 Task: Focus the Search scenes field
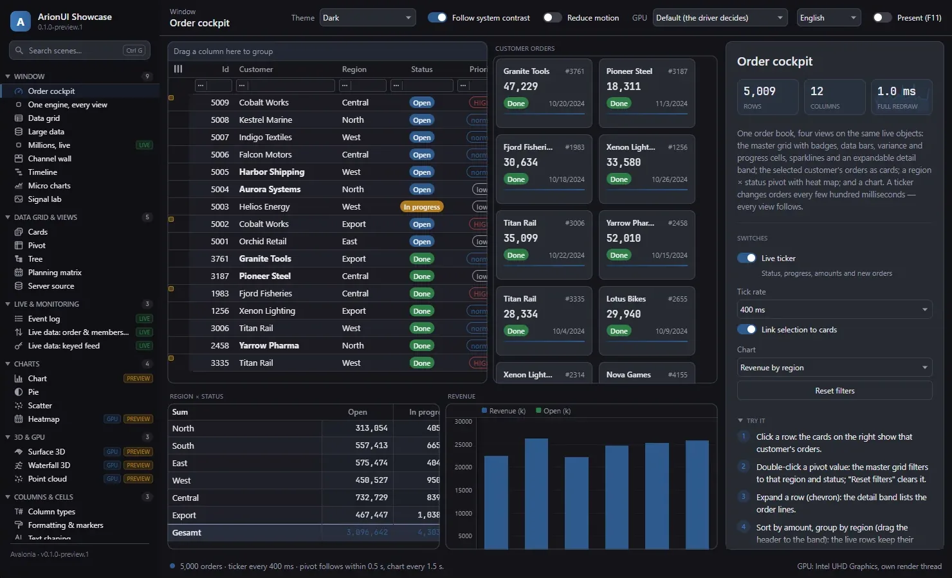pyautogui.click(x=80, y=50)
